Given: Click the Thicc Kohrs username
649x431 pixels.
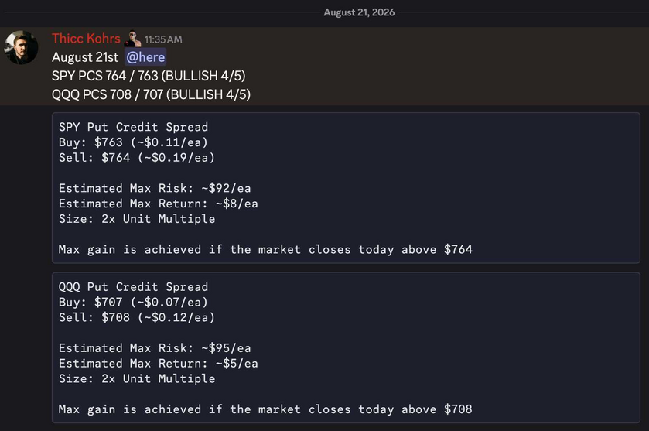Looking at the screenshot, I should pyautogui.click(x=86, y=39).
